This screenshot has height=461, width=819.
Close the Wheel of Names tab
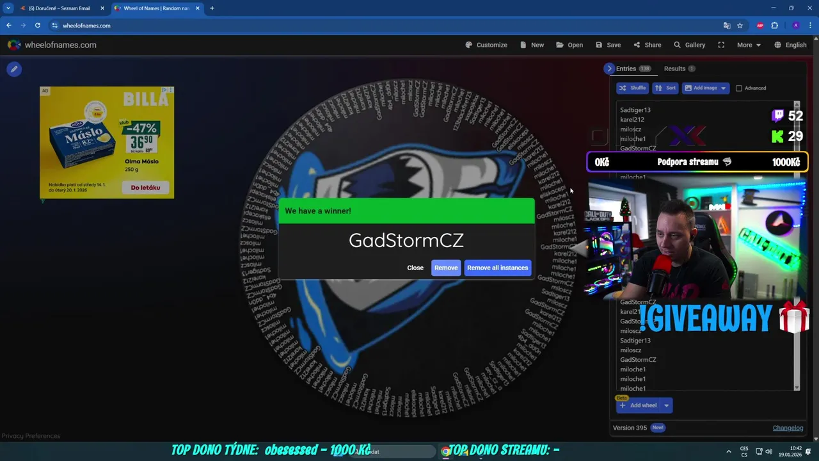(x=197, y=8)
